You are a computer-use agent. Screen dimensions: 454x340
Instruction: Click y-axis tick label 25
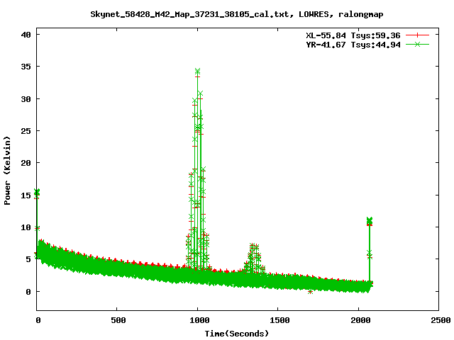pos(26,131)
